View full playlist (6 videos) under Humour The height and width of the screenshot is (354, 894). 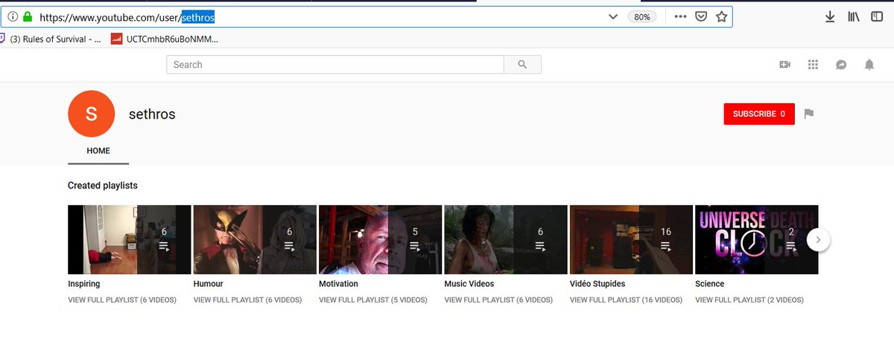247,300
